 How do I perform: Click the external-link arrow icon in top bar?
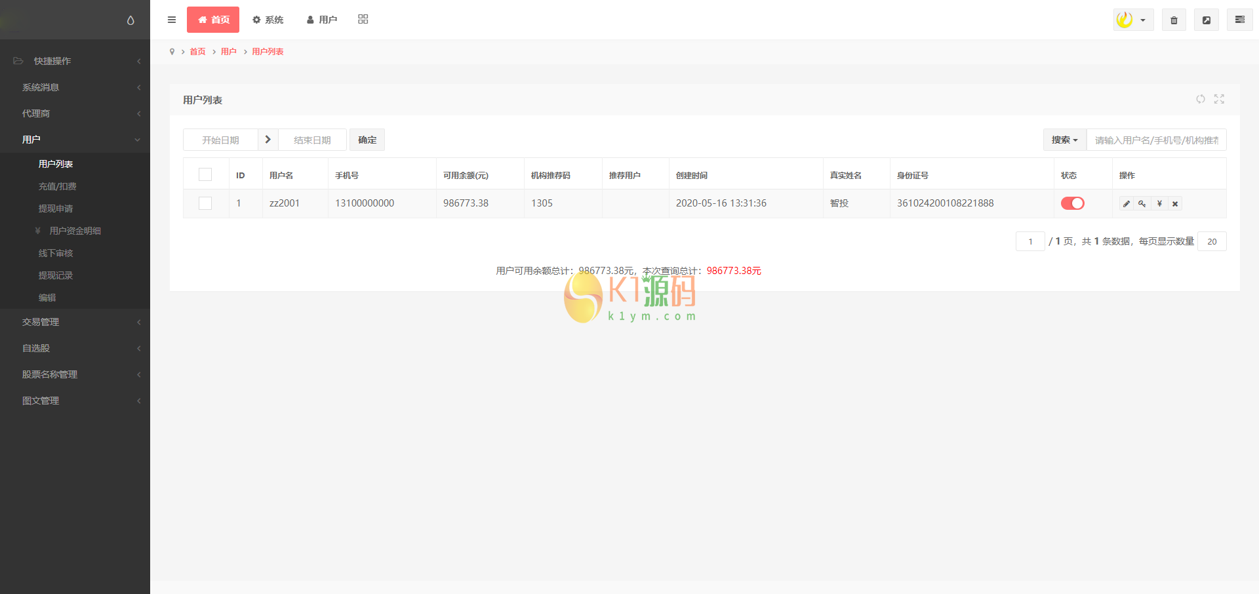(1207, 20)
